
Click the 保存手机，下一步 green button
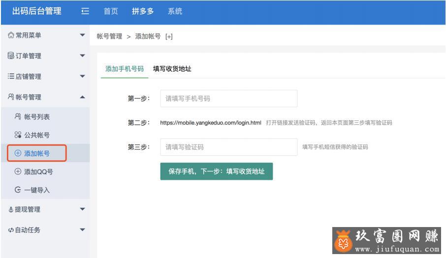click(x=217, y=171)
